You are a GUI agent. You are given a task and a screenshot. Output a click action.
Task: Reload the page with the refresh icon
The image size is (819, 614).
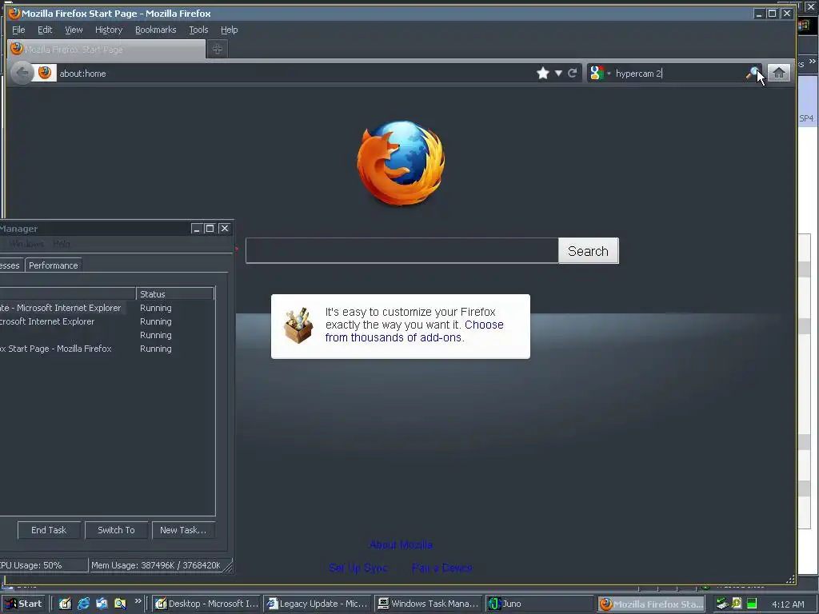pyautogui.click(x=573, y=73)
